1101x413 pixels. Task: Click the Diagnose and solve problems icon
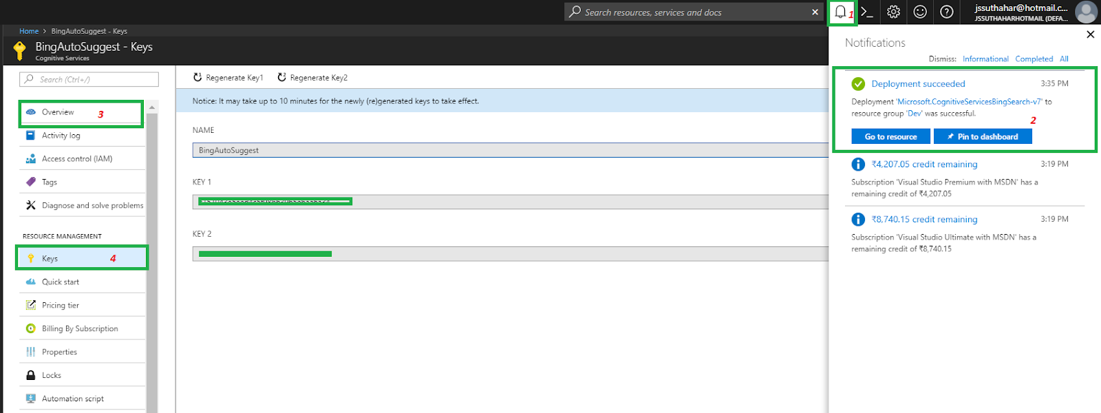(30, 205)
